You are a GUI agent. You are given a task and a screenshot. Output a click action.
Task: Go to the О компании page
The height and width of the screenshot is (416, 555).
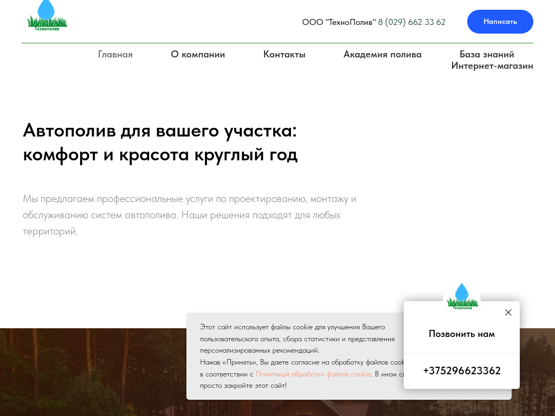(x=198, y=54)
